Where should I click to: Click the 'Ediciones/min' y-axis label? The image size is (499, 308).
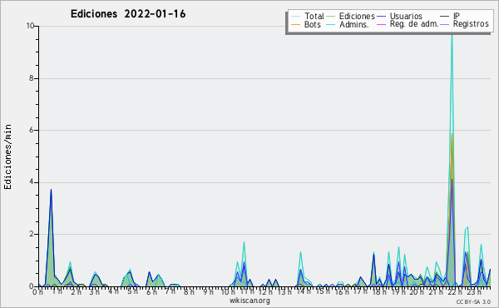click(7, 157)
